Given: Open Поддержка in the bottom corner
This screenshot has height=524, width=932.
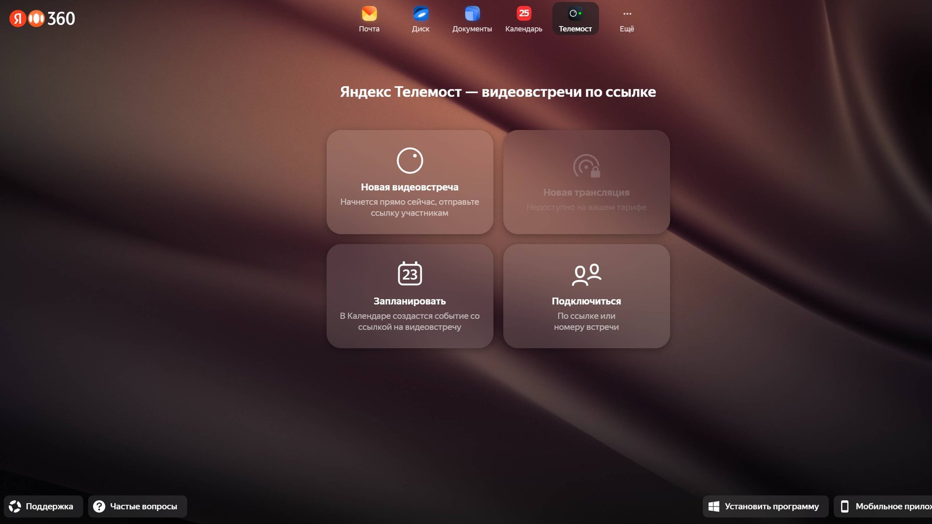Looking at the screenshot, I should tap(43, 506).
